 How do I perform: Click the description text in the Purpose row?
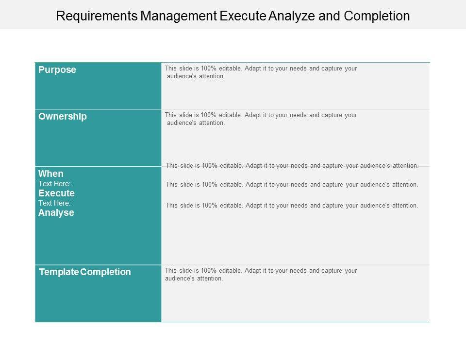pyautogui.click(x=261, y=72)
